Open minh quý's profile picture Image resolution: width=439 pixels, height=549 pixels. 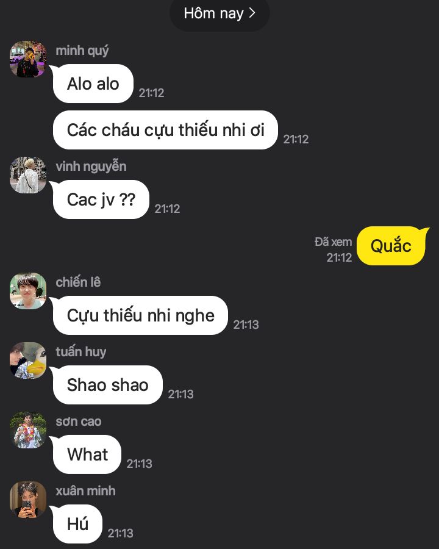(28, 59)
